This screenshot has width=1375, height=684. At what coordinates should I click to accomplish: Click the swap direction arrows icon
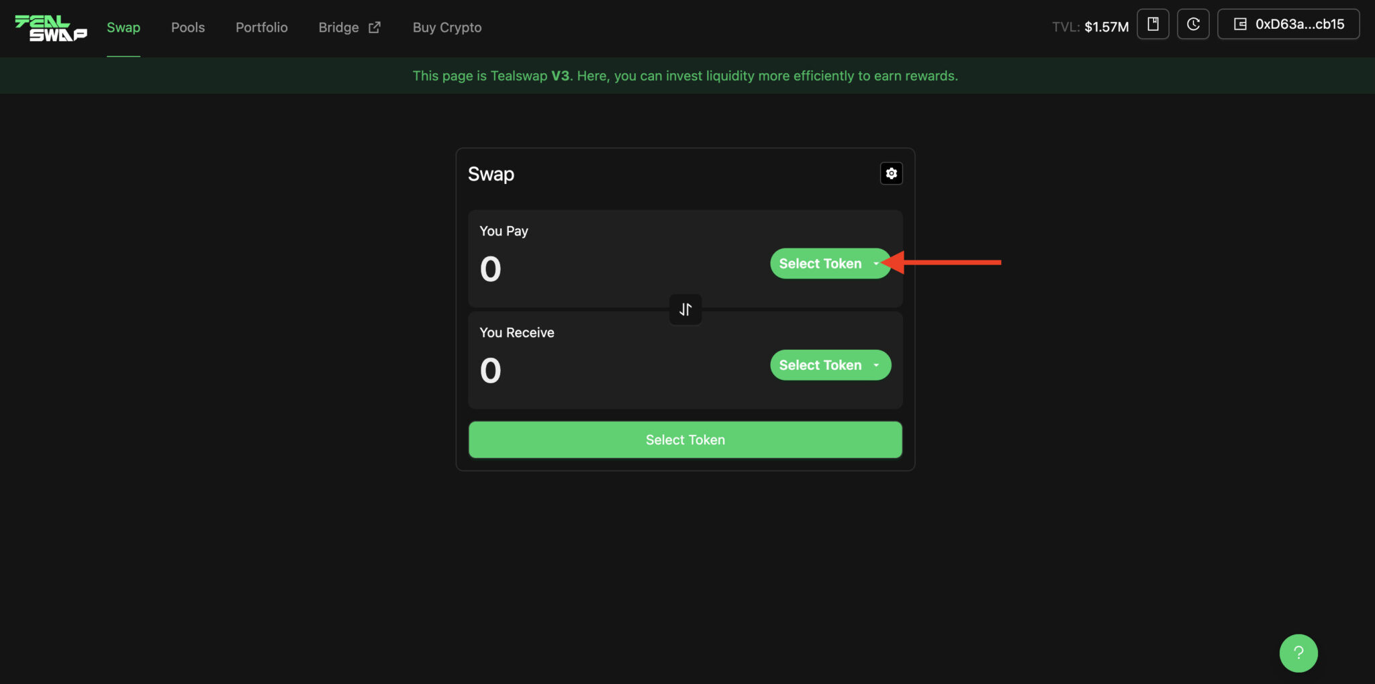[x=685, y=309]
